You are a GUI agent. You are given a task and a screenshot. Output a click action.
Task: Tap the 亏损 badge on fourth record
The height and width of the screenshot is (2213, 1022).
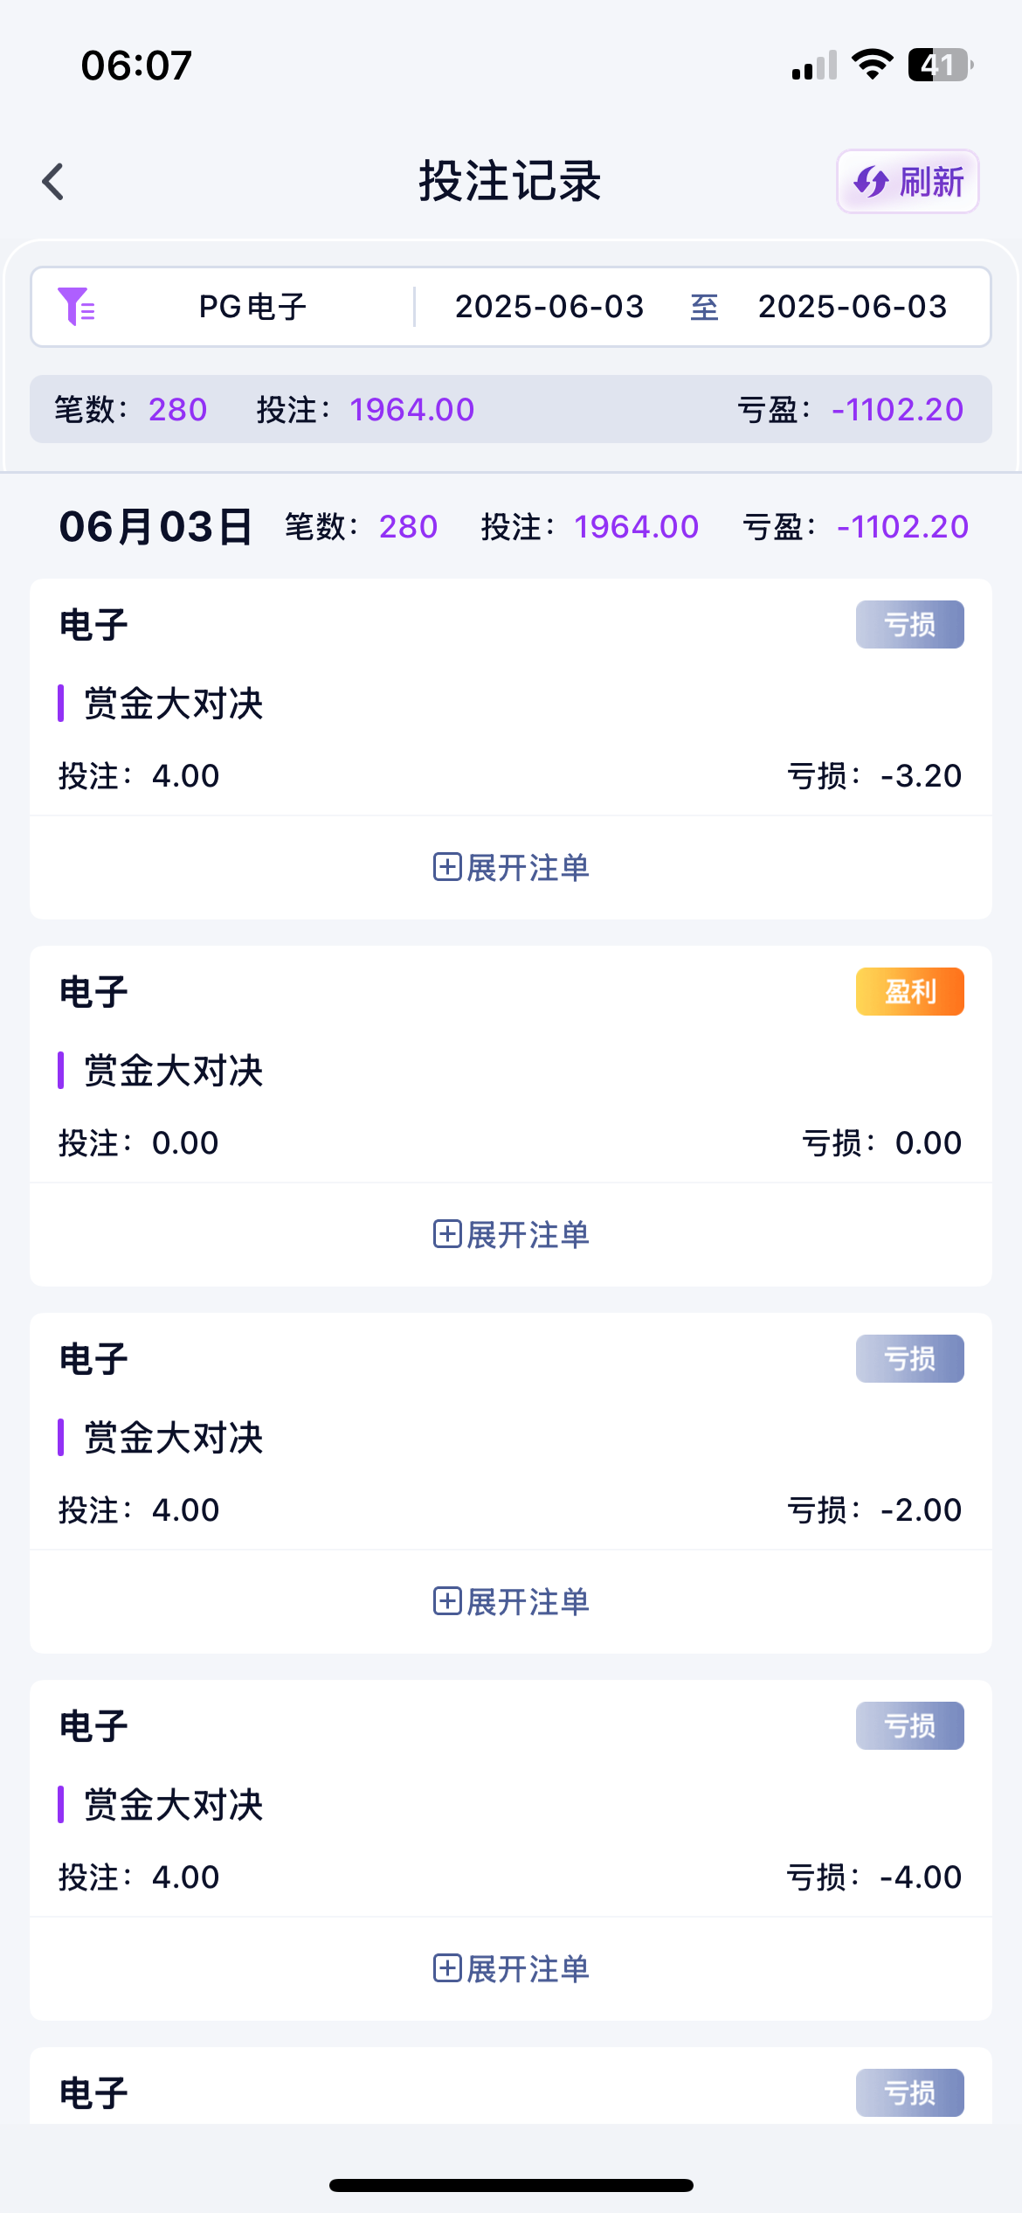(x=909, y=1725)
